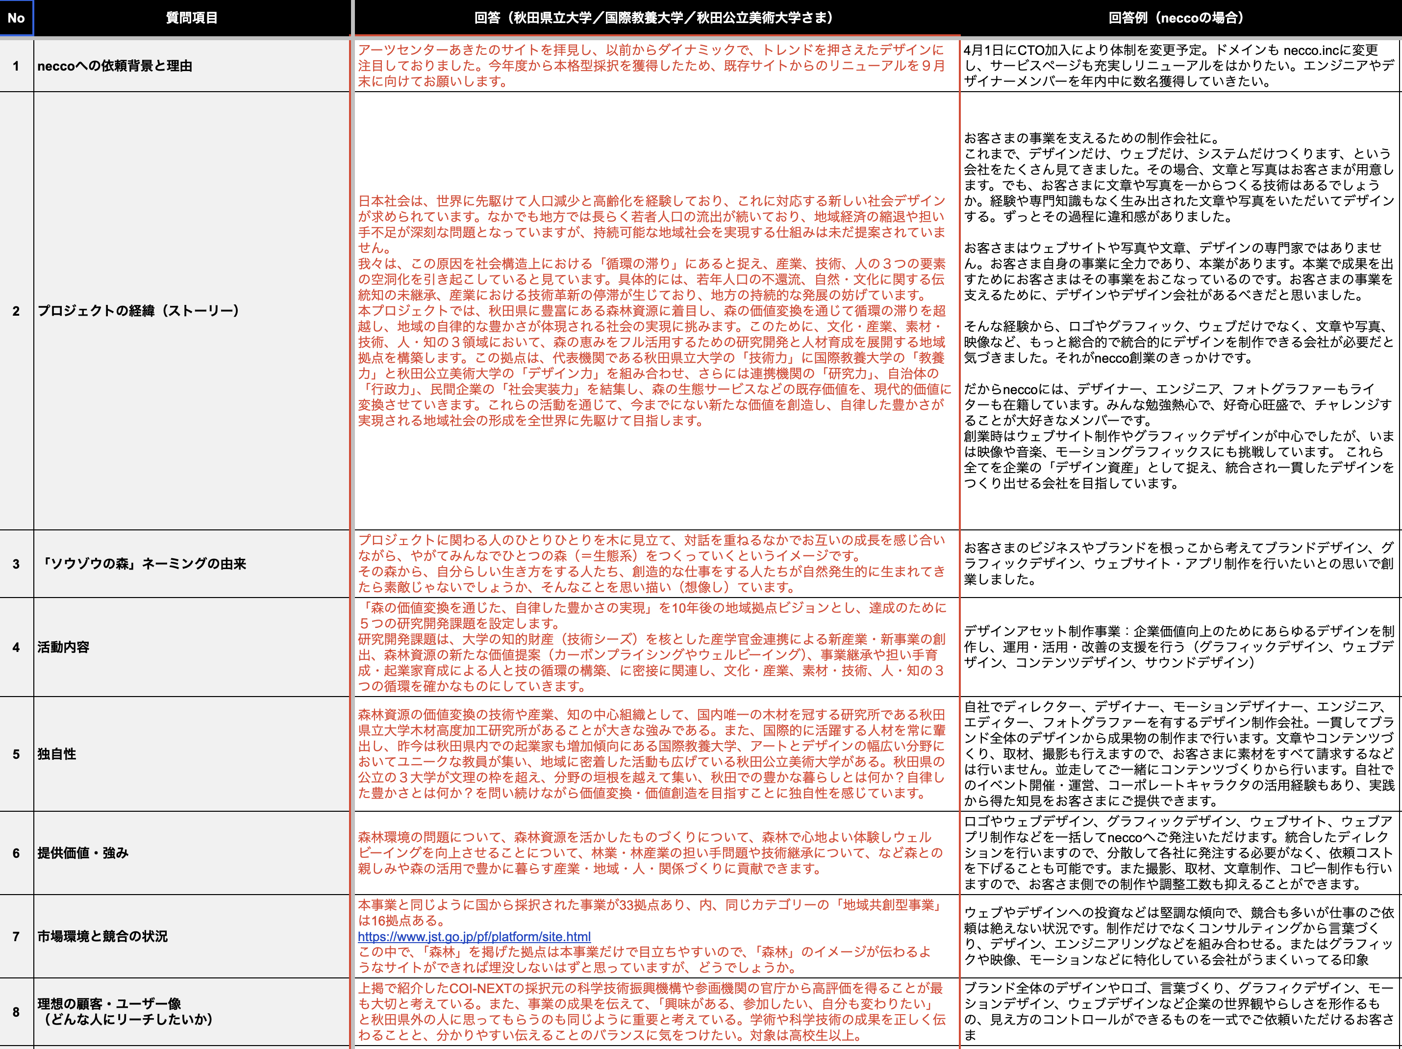The image size is (1402, 1049).
Task: Select the "質問項目" column header
Action: (x=191, y=18)
